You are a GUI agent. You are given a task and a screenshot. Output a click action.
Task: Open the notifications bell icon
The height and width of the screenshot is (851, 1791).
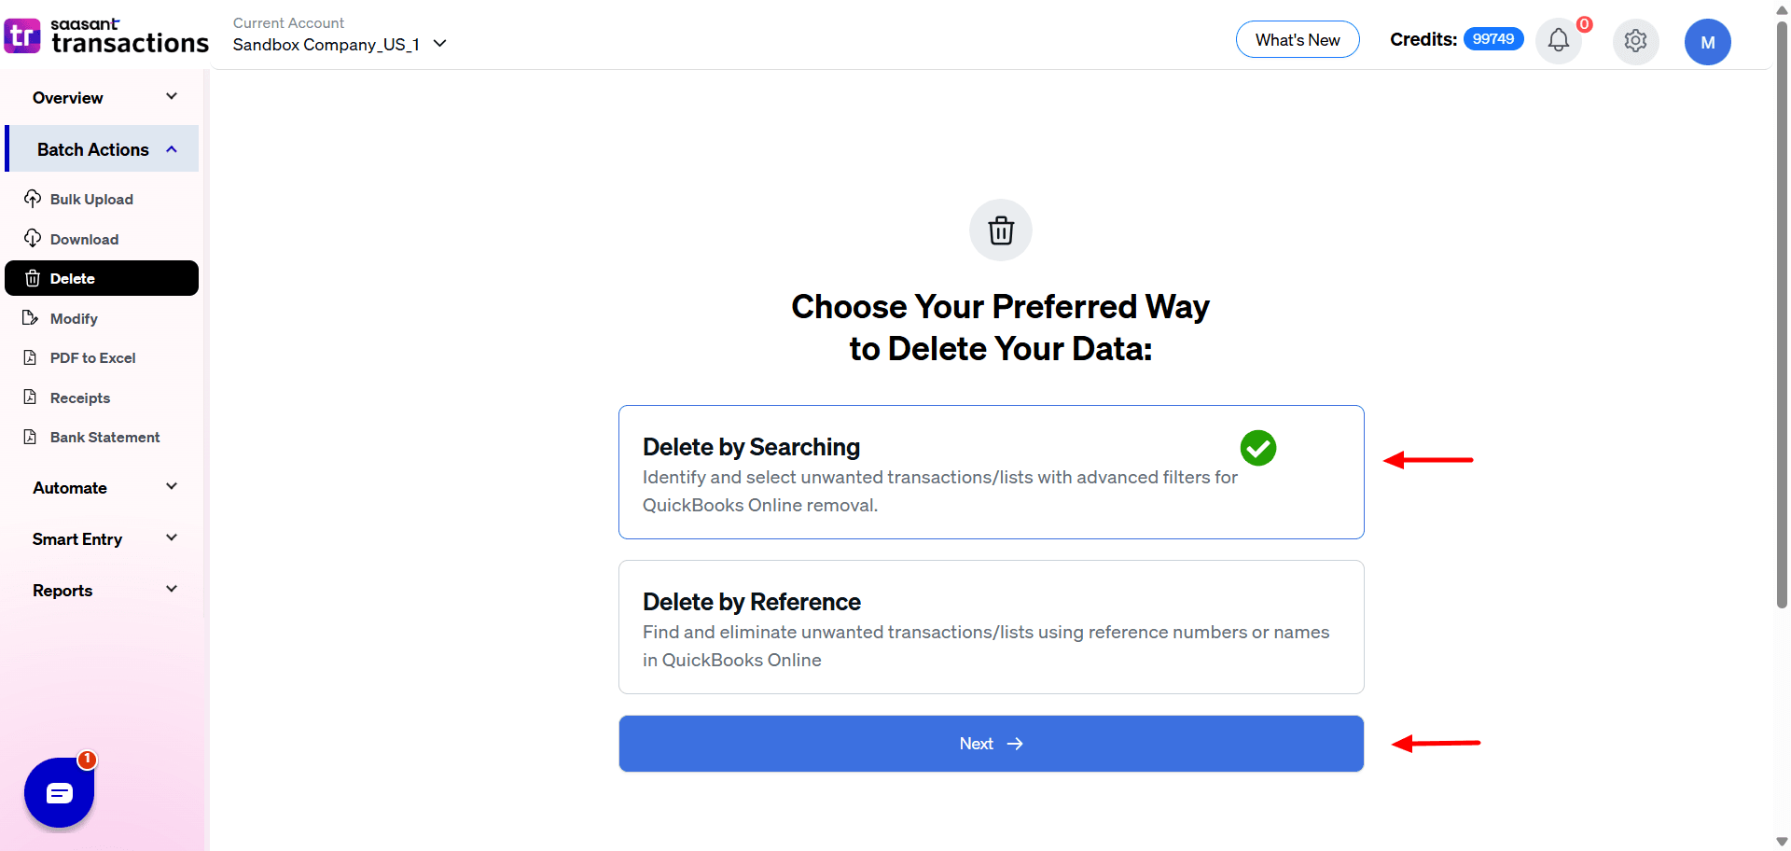pos(1558,41)
